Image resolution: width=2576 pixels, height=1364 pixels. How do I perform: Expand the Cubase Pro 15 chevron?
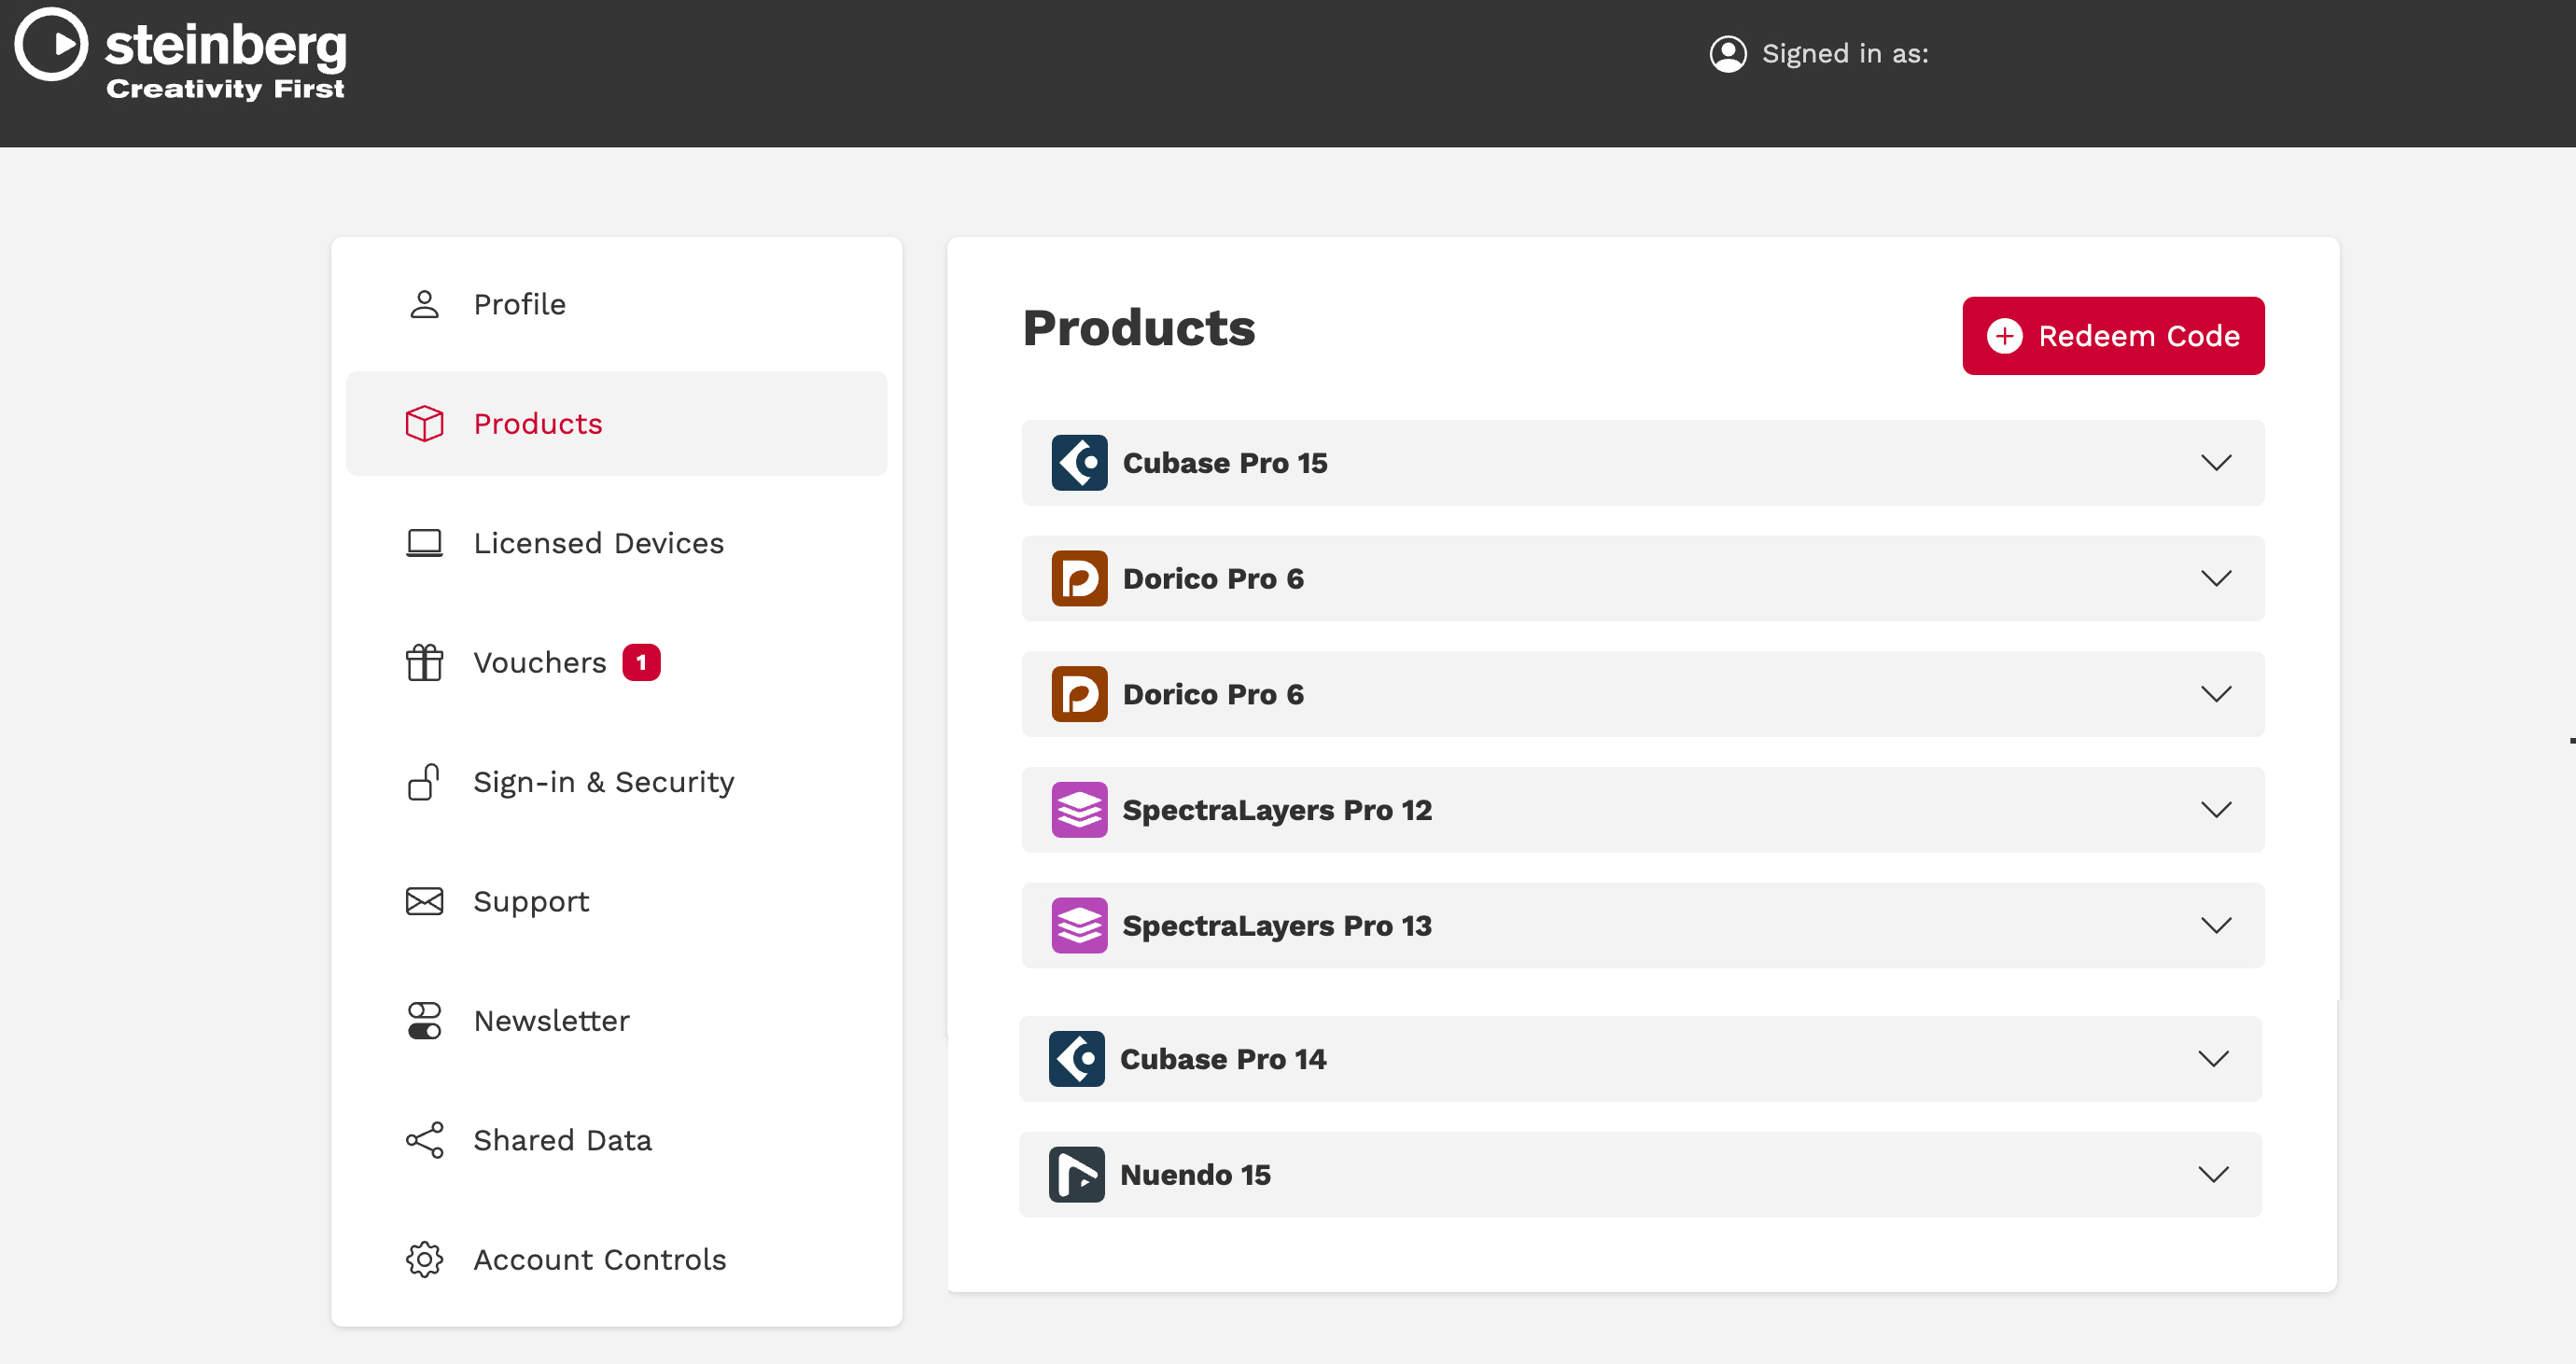point(2216,463)
